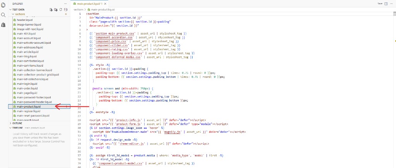Open main-reset-password.liquid file
This screenshot has width=396, height=168.
[x=33, y=115]
